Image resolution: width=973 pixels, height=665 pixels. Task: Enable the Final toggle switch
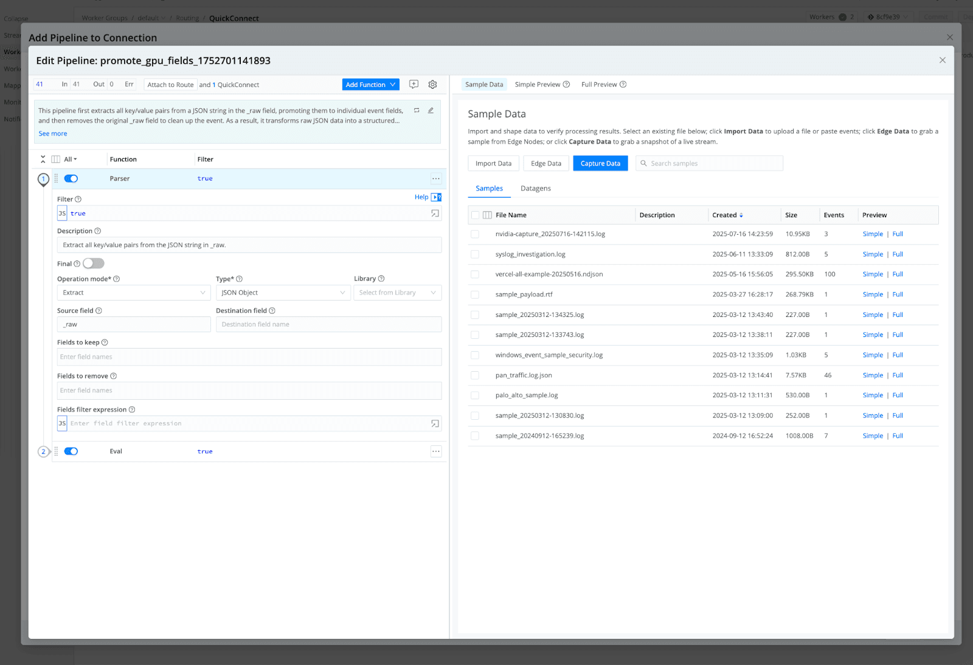(94, 263)
